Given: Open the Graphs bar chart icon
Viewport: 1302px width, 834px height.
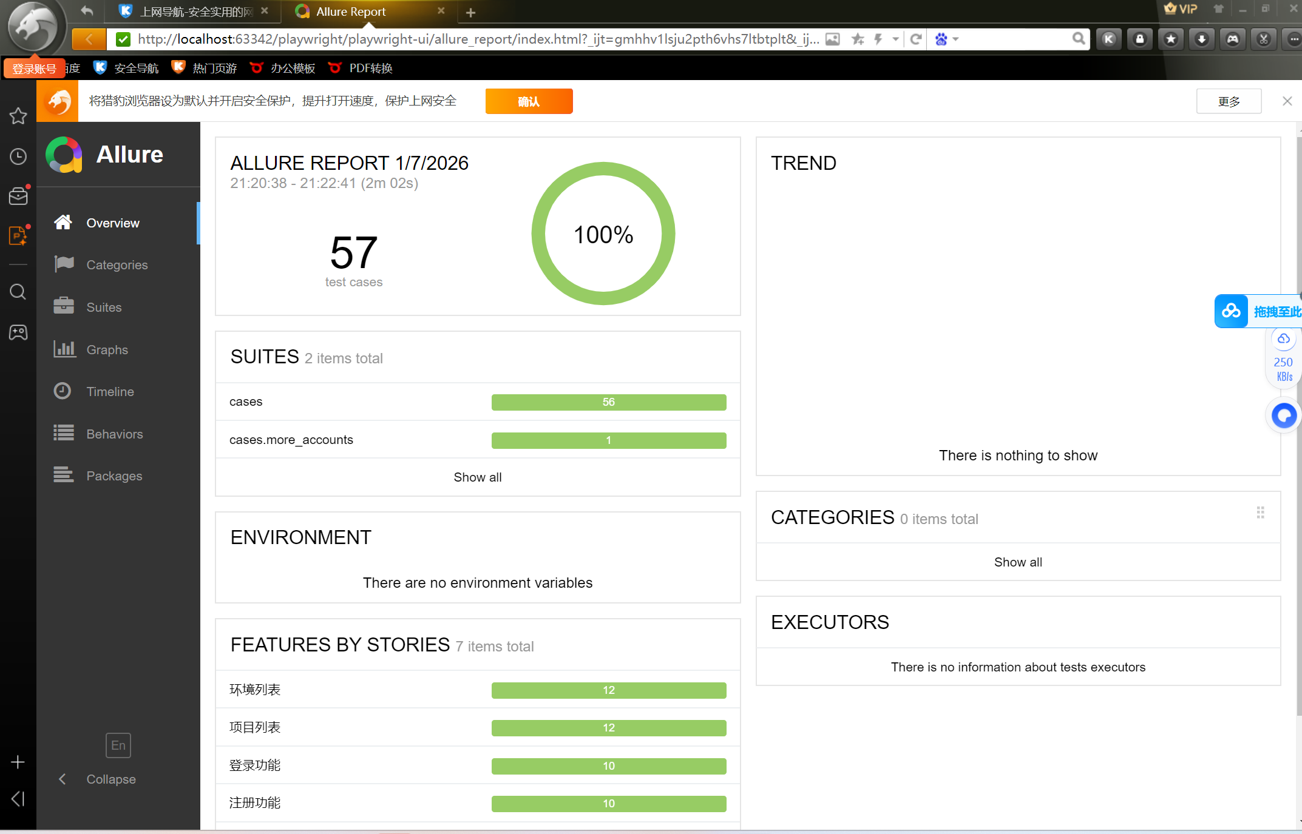Looking at the screenshot, I should coord(64,349).
